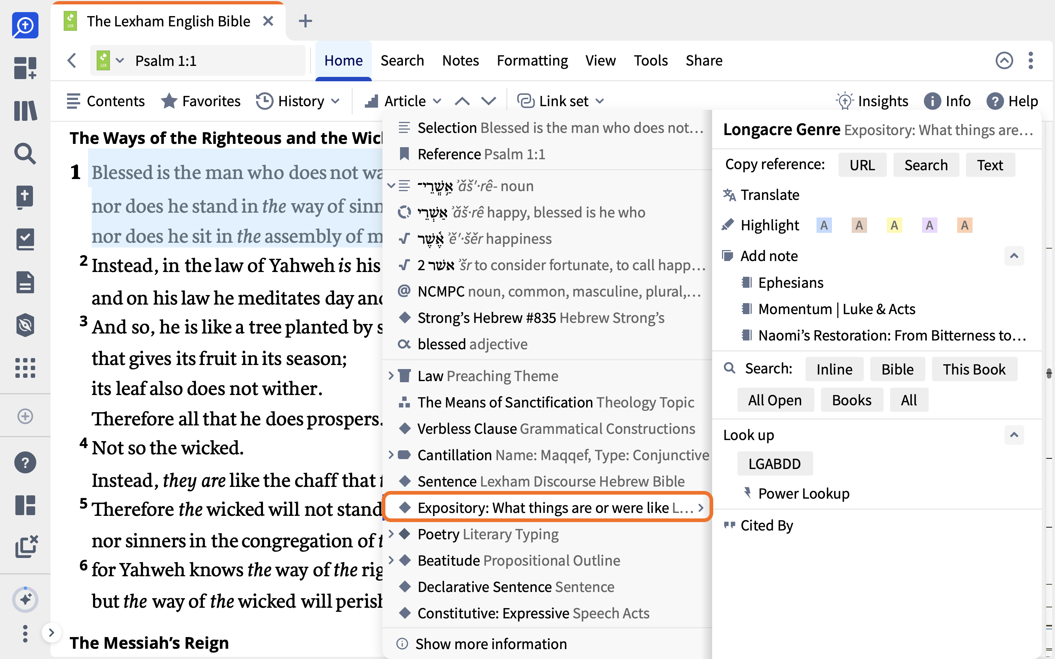Switch to the Search ribbon tab
This screenshot has width=1055, height=659.
point(402,60)
